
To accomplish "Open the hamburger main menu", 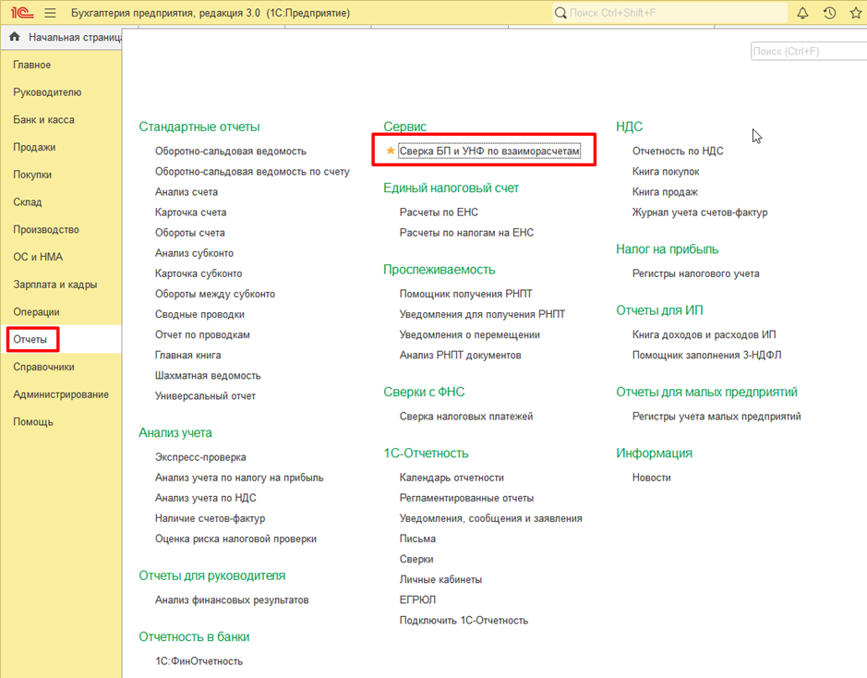I will pos(50,13).
